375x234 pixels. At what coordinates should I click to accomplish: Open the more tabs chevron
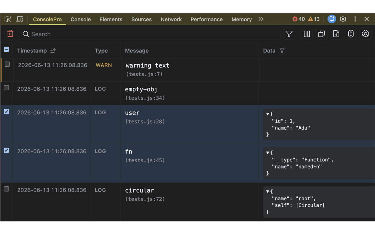click(x=261, y=19)
